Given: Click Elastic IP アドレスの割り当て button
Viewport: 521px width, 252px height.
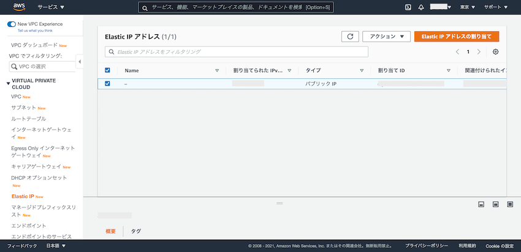Looking at the screenshot, I should click(457, 37).
